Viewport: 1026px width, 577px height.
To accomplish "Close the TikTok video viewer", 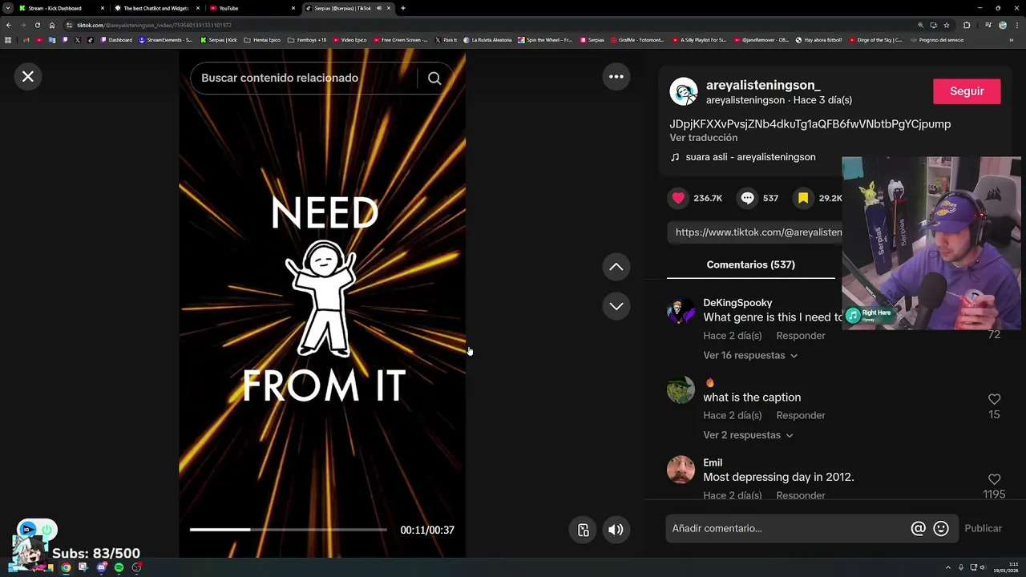I will click(x=28, y=77).
